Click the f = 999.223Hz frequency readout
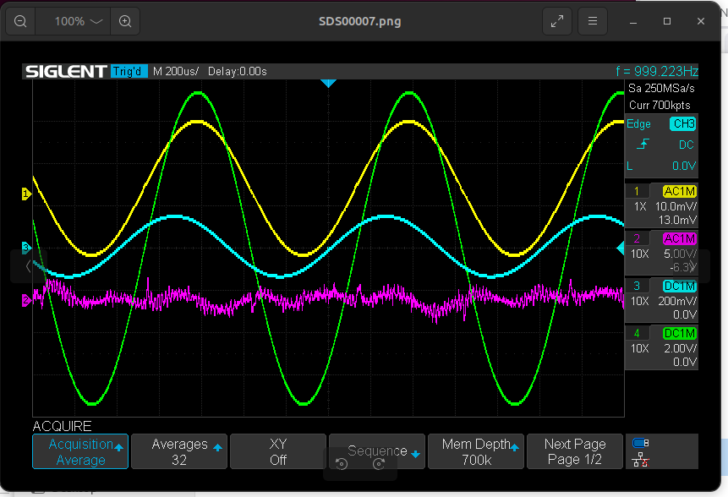Viewport: 728px width, 497px height. click(x=656, y=71)
